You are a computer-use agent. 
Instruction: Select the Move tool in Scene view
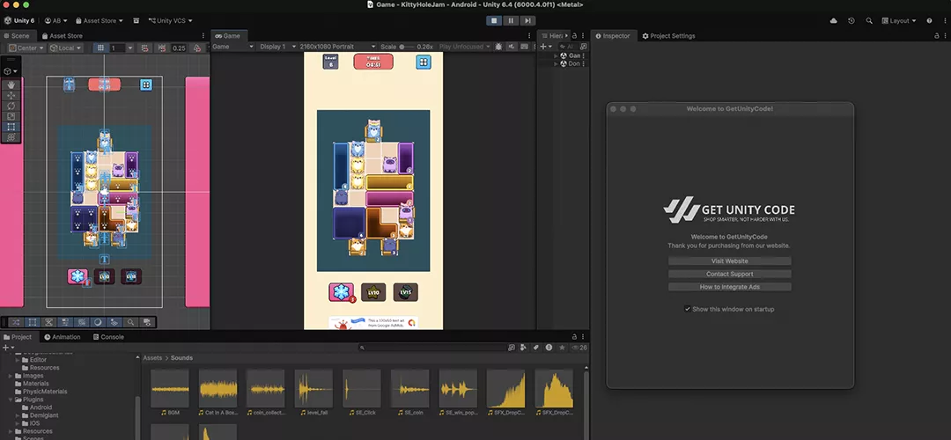pyautogui.click(x=11, y=95)
